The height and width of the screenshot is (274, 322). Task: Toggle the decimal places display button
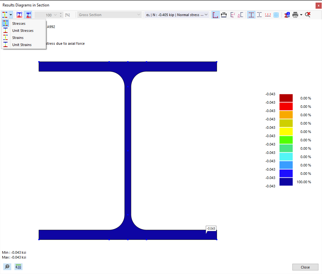pos(18,267)
